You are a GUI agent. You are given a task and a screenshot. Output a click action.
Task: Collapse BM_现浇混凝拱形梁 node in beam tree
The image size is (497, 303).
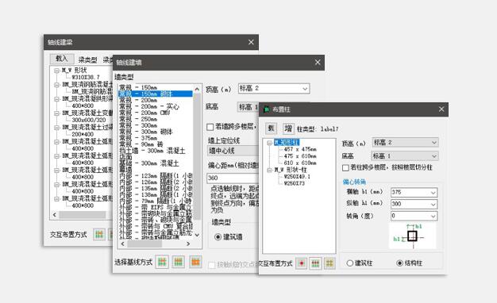(x=56, y=99)
